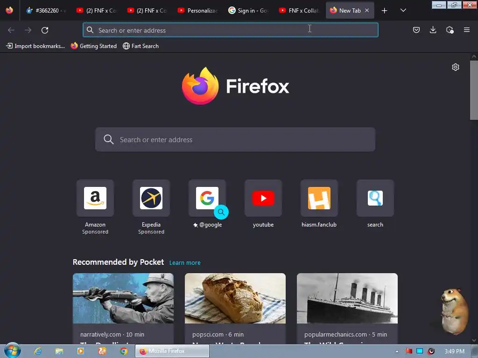Go back with the back arrow
The height and width of the screenshot is (358, 478).
[x=11, y=30]
